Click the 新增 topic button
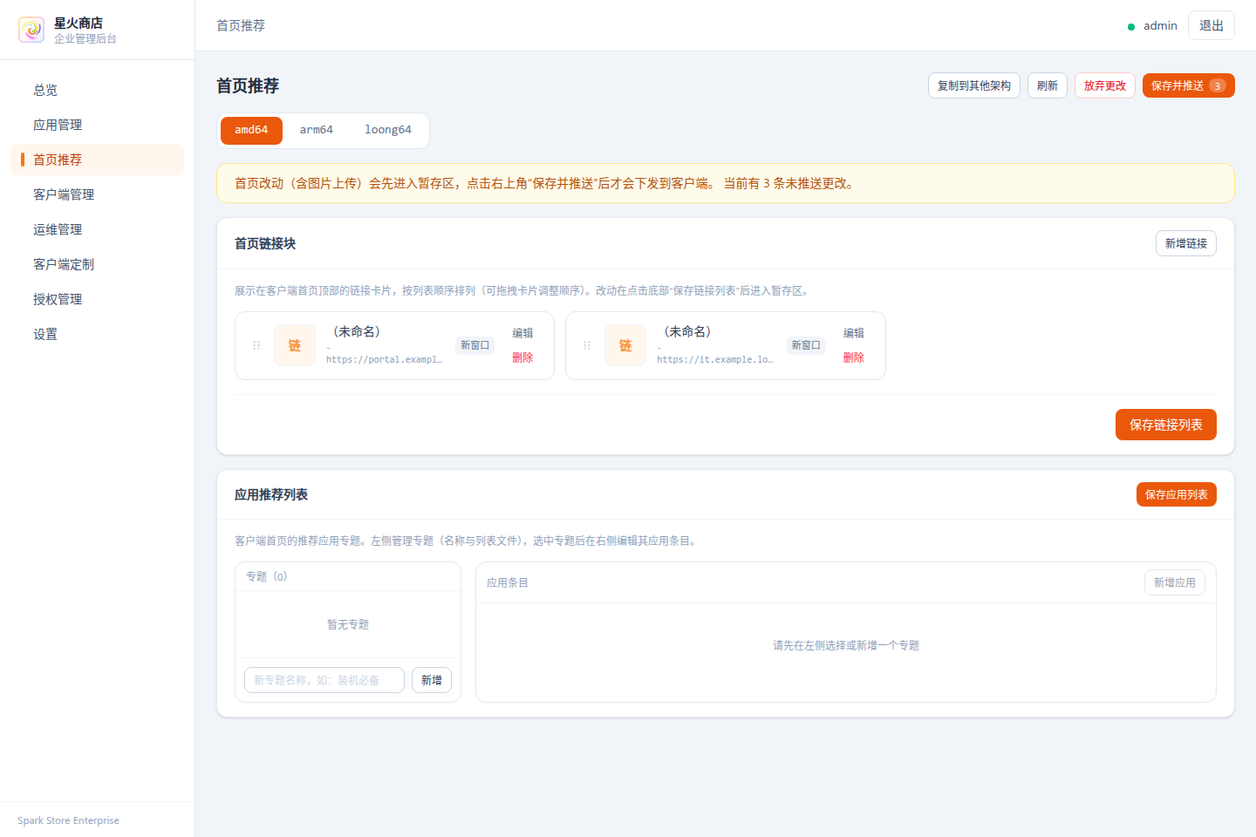The width and height of the screenshot is (1256, 837). [432, 680]
